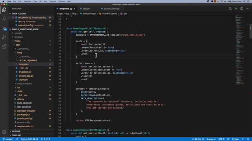Open build-styles.sh file

pos(31,103)
